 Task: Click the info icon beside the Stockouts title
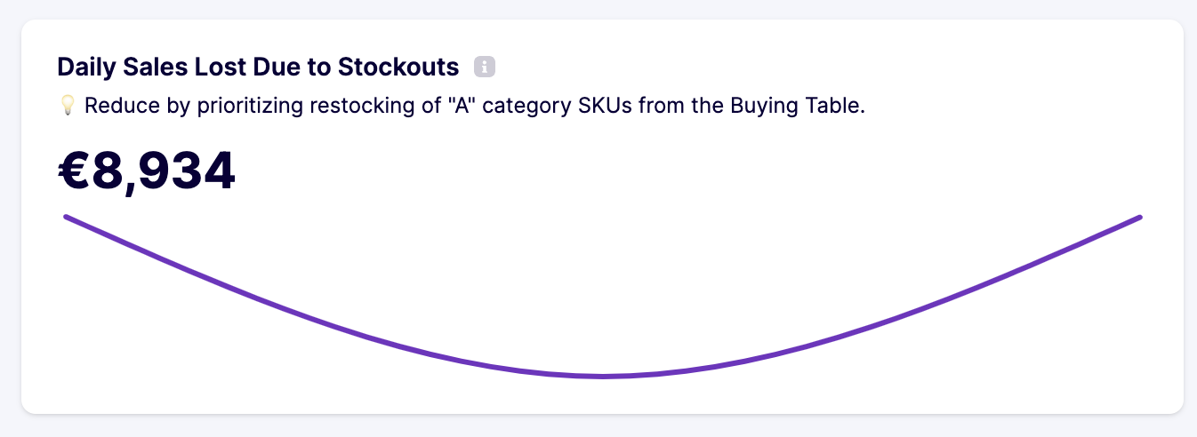[484, 67]
